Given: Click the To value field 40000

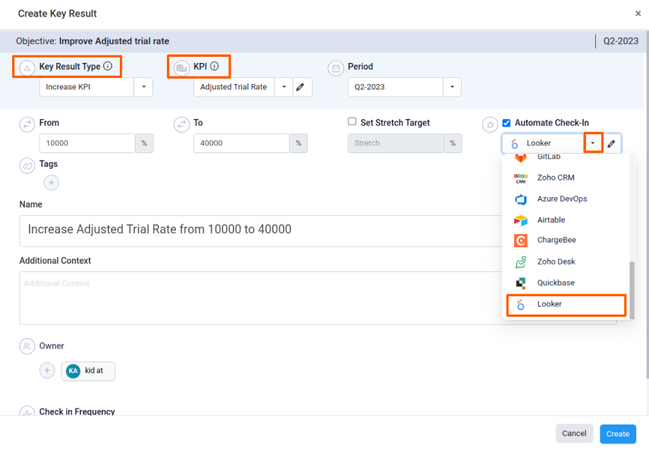Looking at the screenshot, I should tap(241, 143).
